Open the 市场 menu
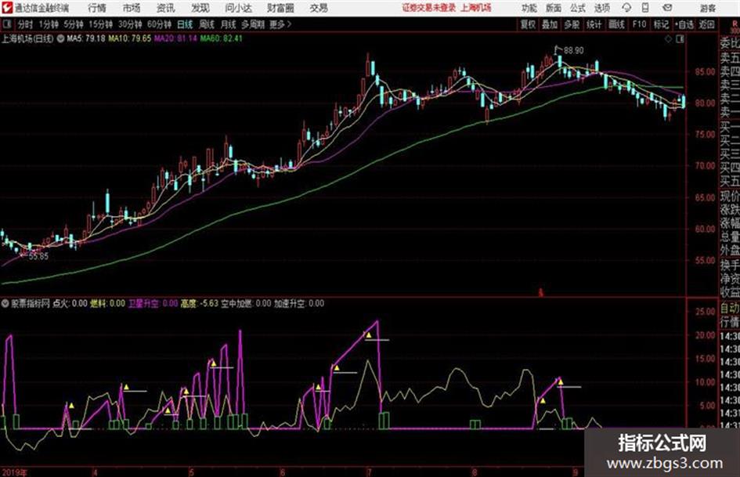740x477 pixels. [x=132, y=8]
